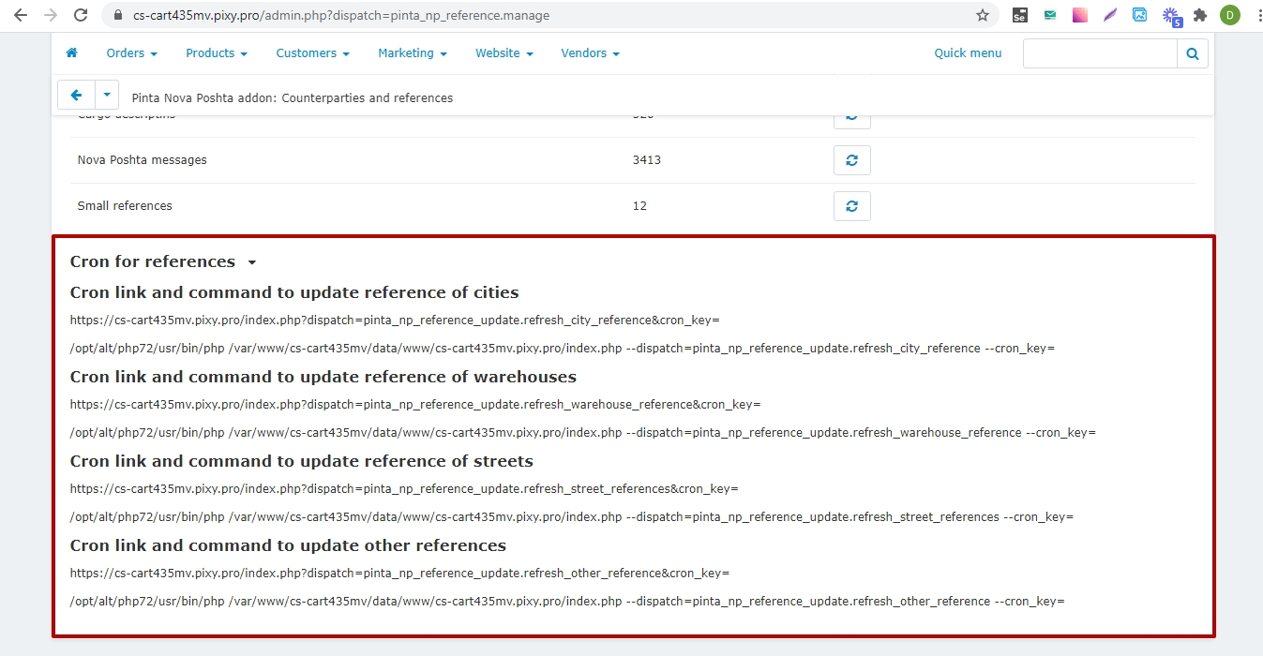1263x656 pixels.
Task: Focus the admin search input field
Action: [x=1100, y=53]
